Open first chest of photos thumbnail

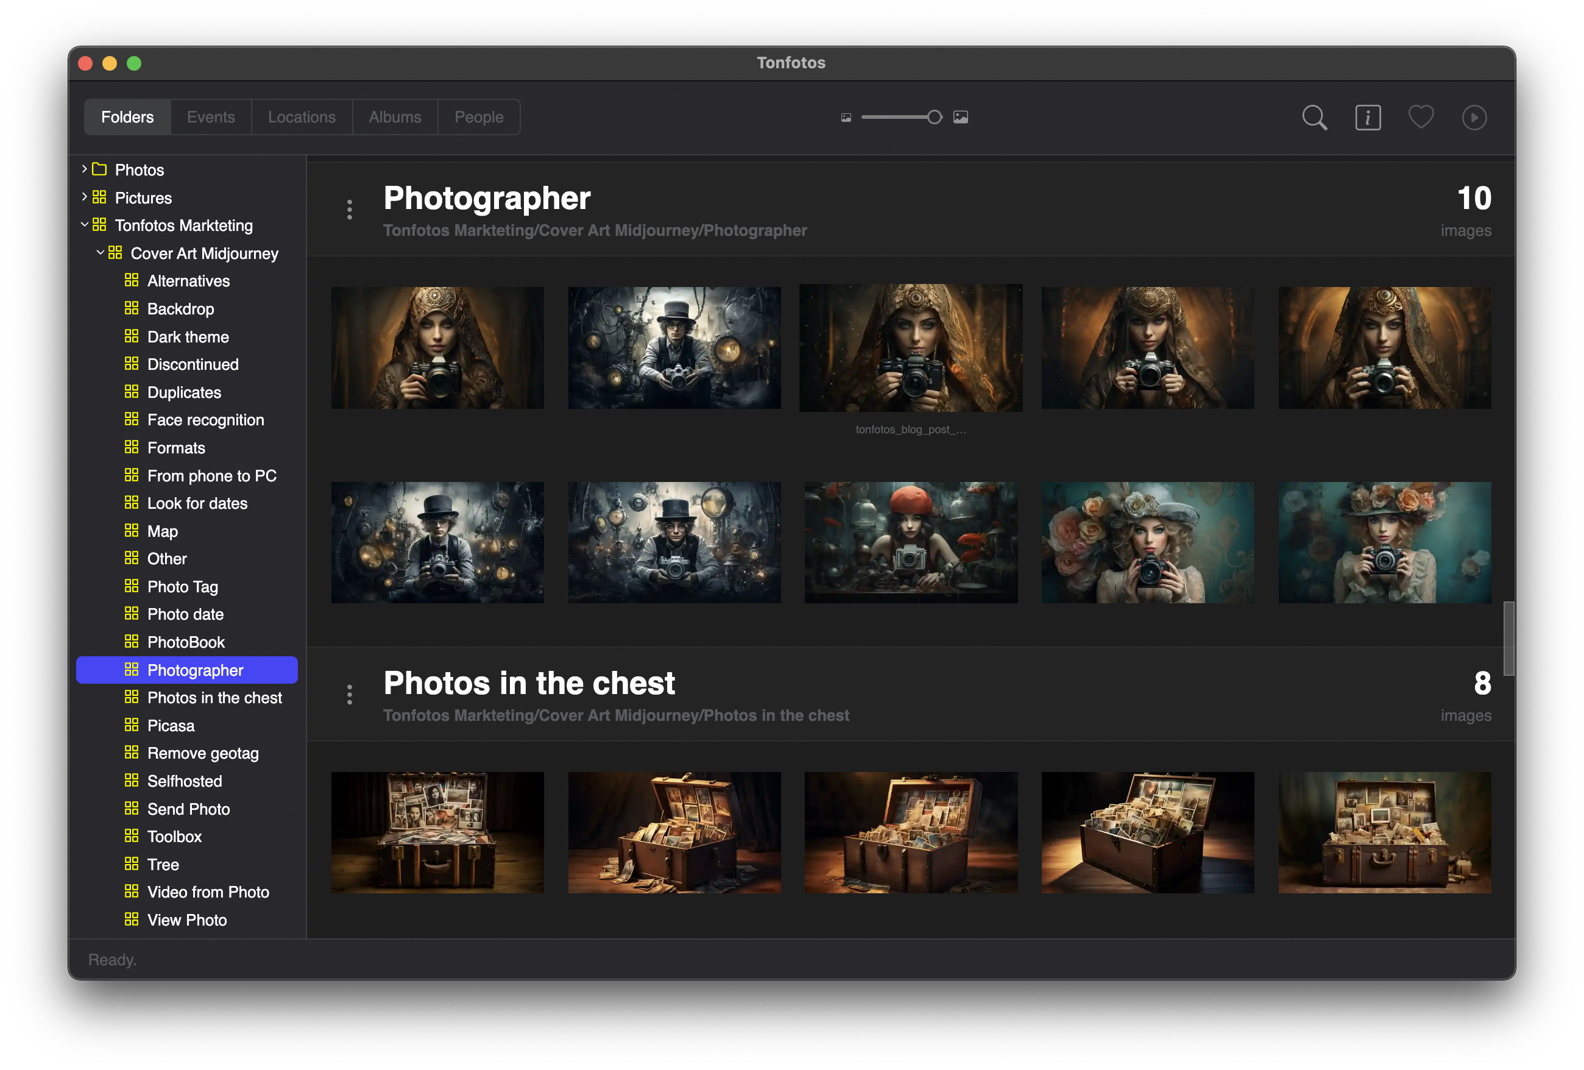(437, 833)
